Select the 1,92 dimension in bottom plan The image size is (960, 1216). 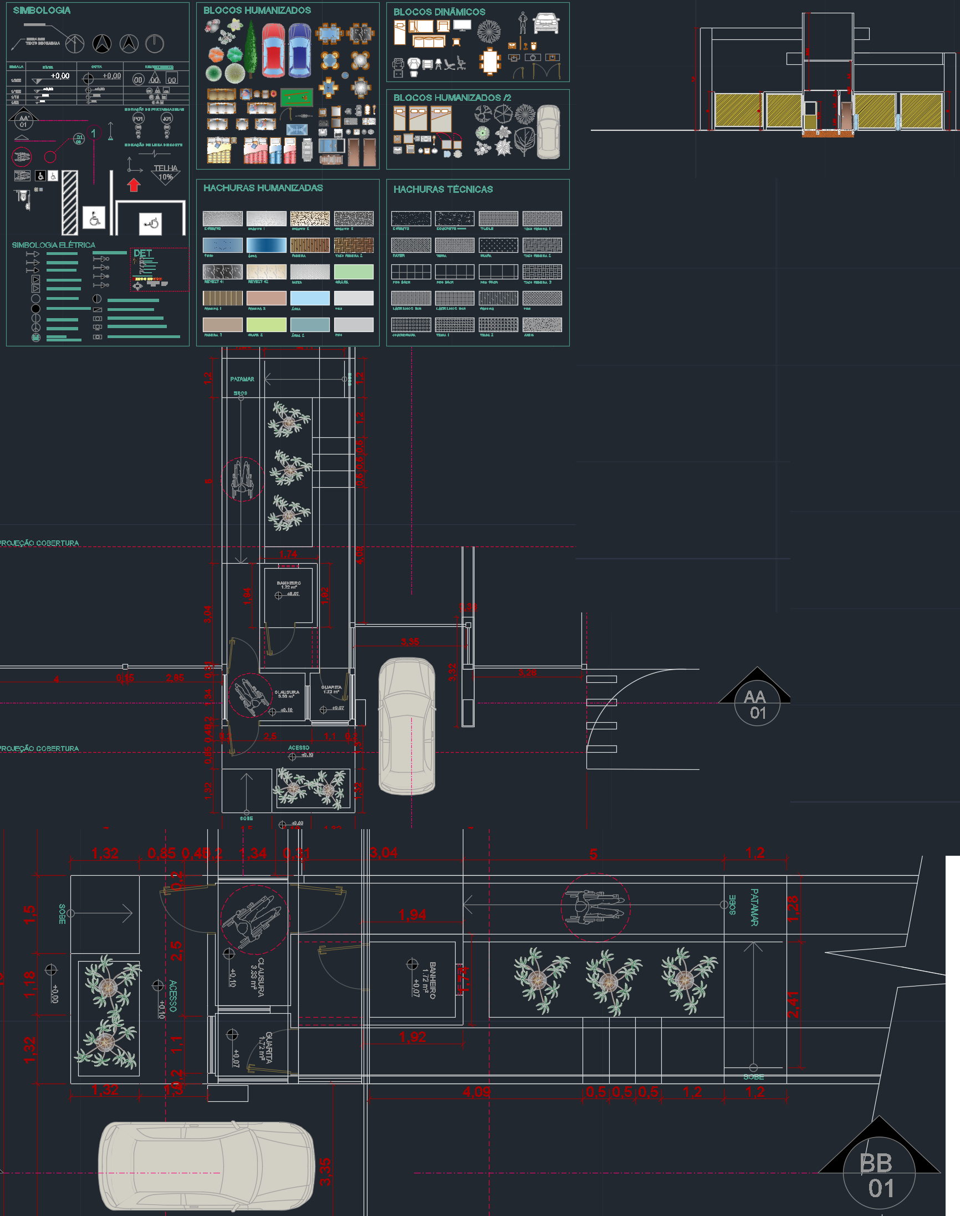click(x=412, y=1037)
